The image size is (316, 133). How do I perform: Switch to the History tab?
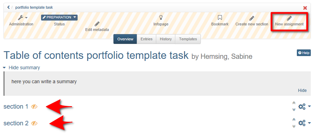(166, 39)
